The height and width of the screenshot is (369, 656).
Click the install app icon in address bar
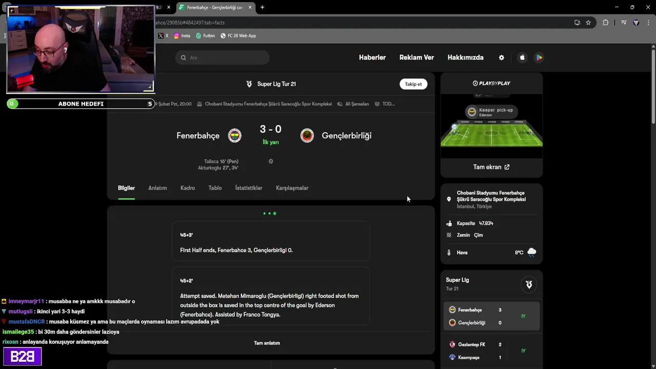tap(577, 23)
